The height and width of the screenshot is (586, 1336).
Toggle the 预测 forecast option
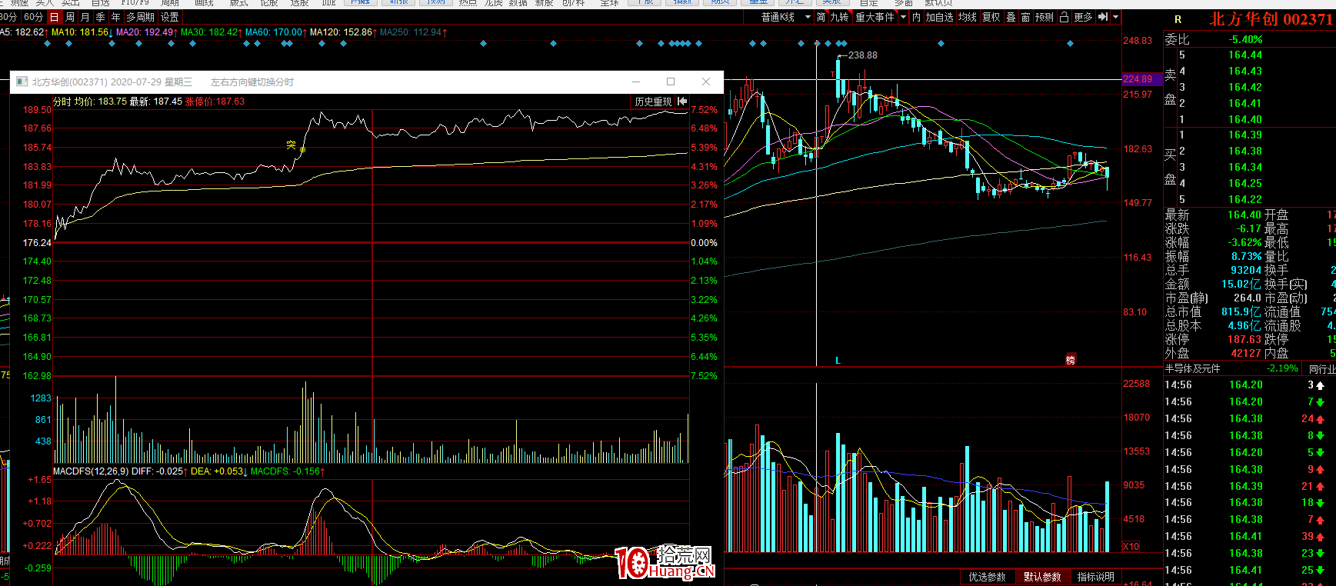pos(1044,17)
